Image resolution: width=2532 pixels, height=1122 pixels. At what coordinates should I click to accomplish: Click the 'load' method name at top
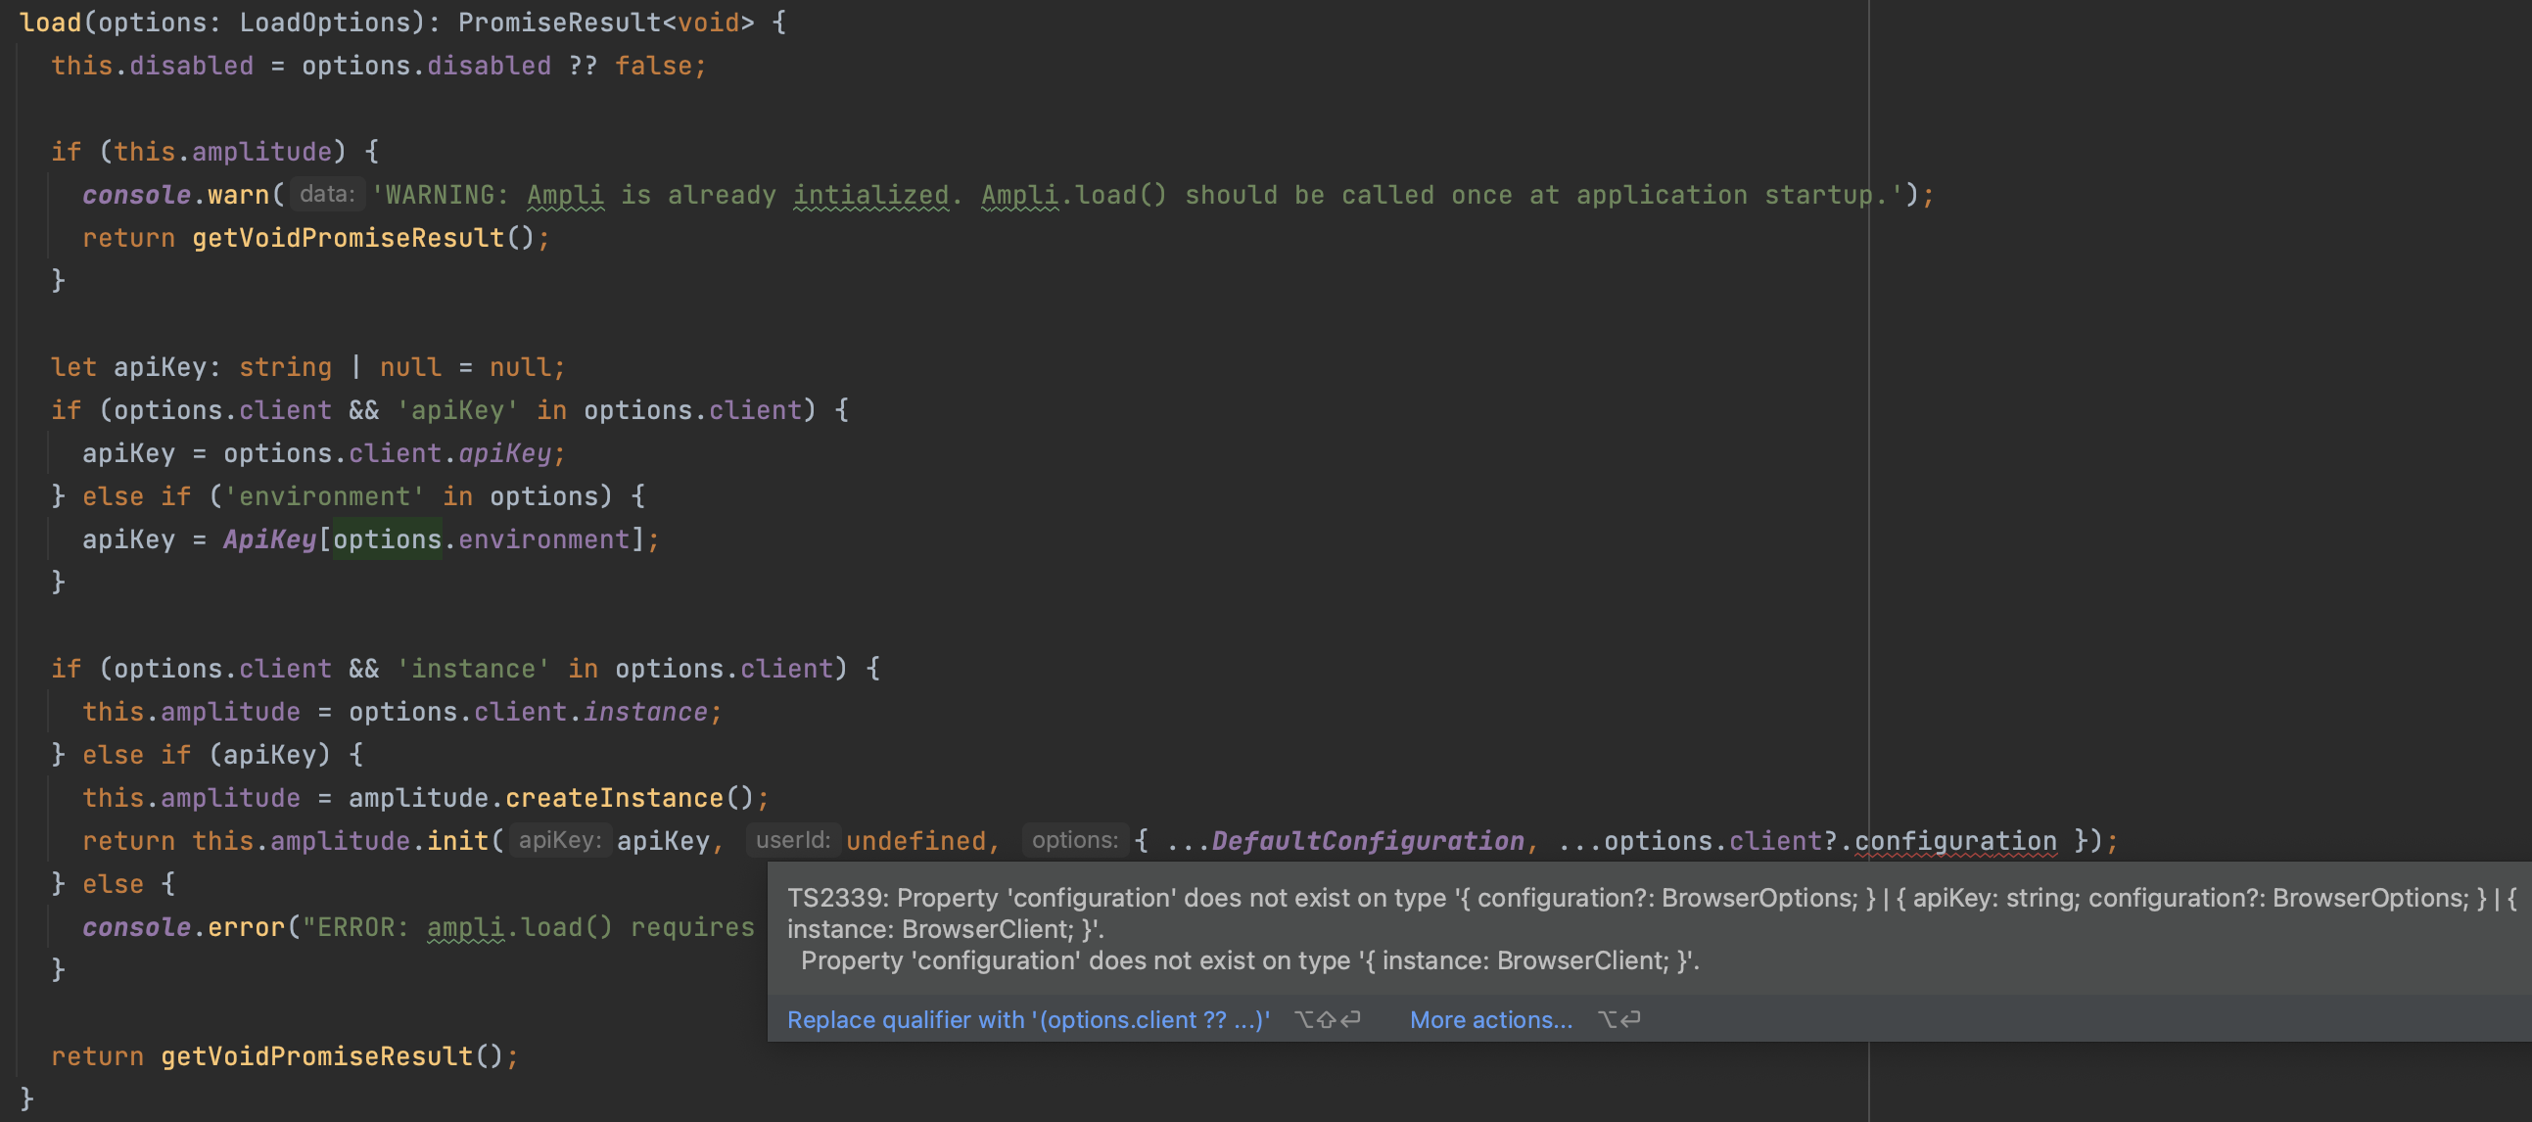point(50,22)
